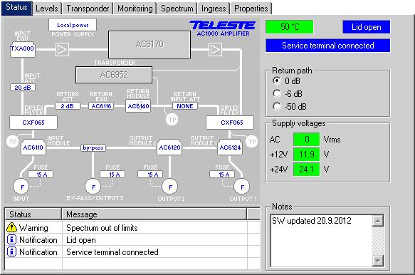This screenshot has height=275, width=415.
Task: Click the Service terminal connected banner
Action: (x=328, y=46)
